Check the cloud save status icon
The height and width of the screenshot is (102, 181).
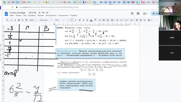point(47,12)
